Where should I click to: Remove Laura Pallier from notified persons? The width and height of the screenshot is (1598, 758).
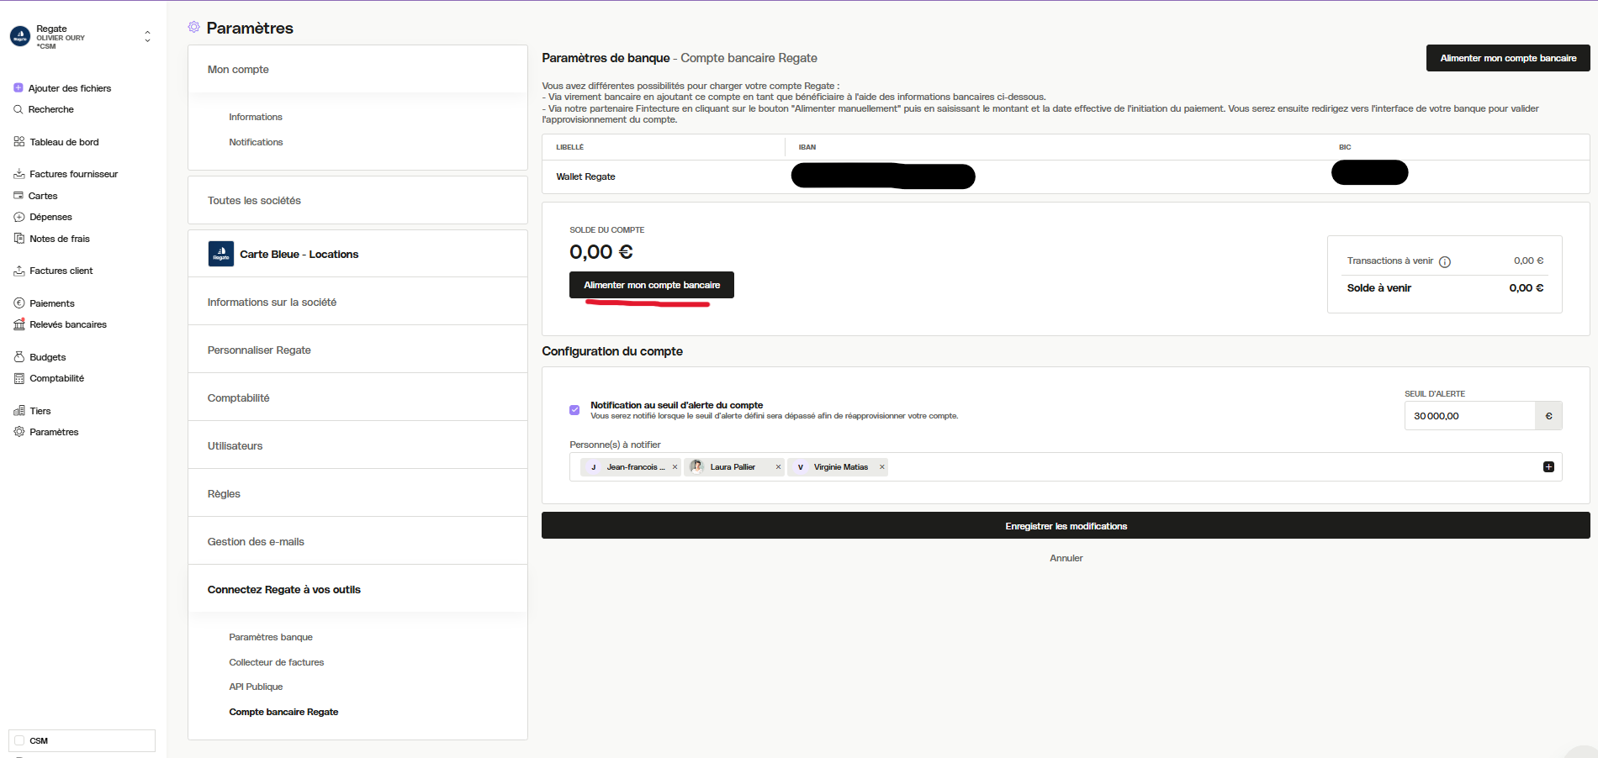778,467
